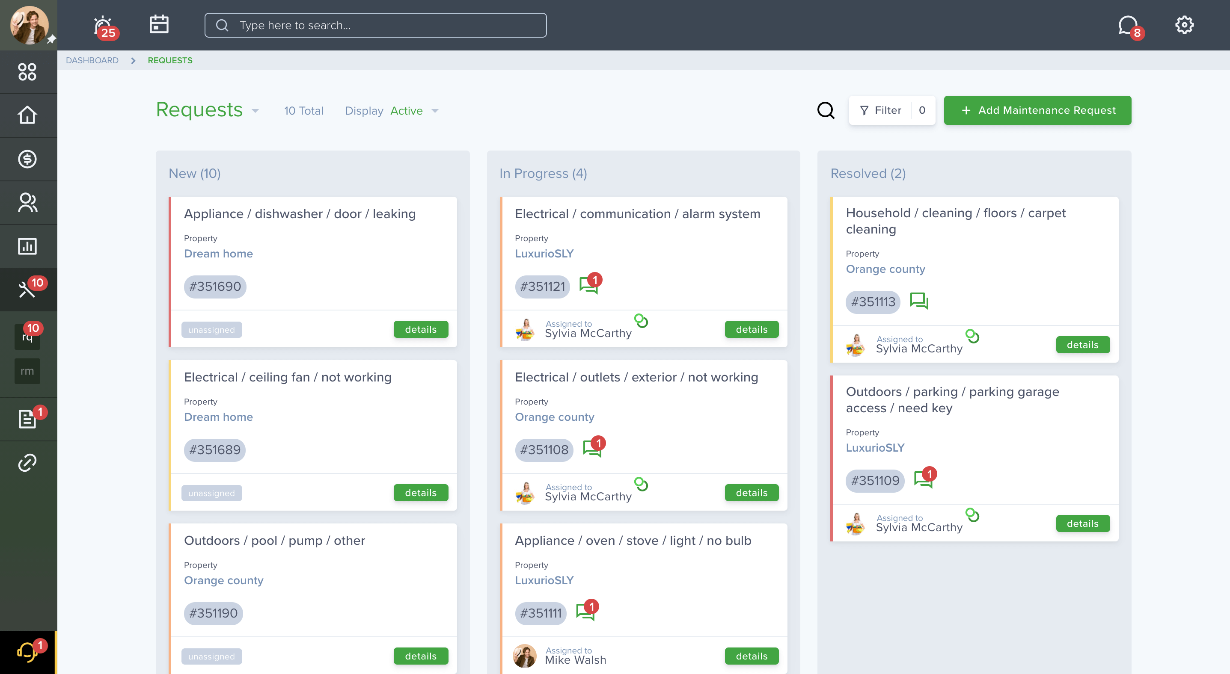Open the Filter button
Image resolution: width=1230 pixels, height=674 pixels.
pos(891,110)
